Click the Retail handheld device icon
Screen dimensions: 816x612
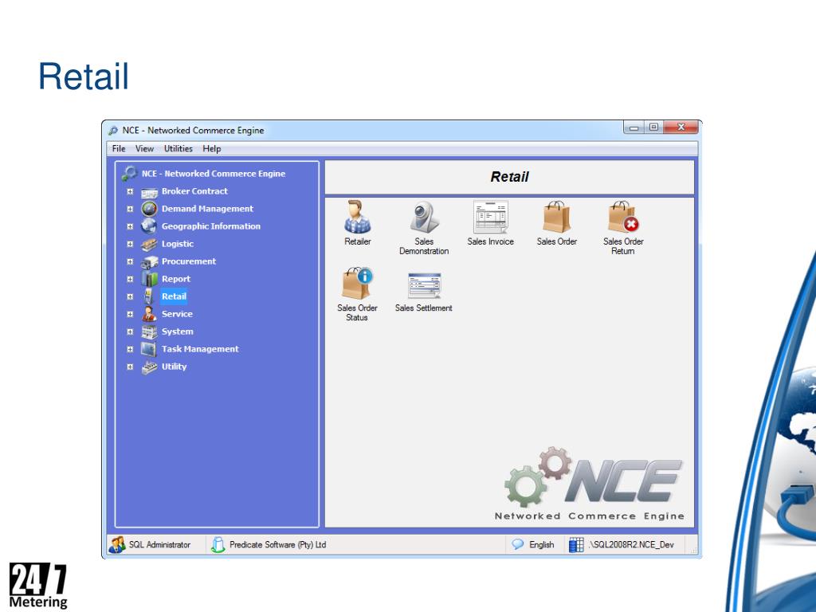(149, 296)
